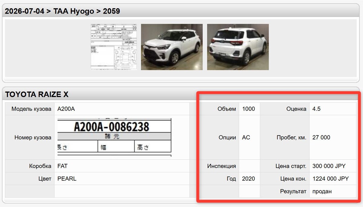Open the auction sheet thumbnail

[114, 47]
